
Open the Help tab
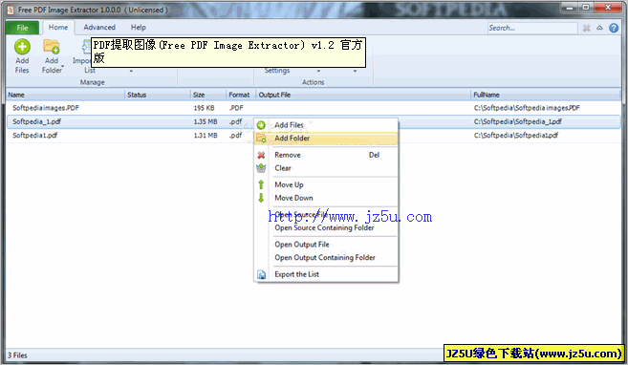click(139, 27)
